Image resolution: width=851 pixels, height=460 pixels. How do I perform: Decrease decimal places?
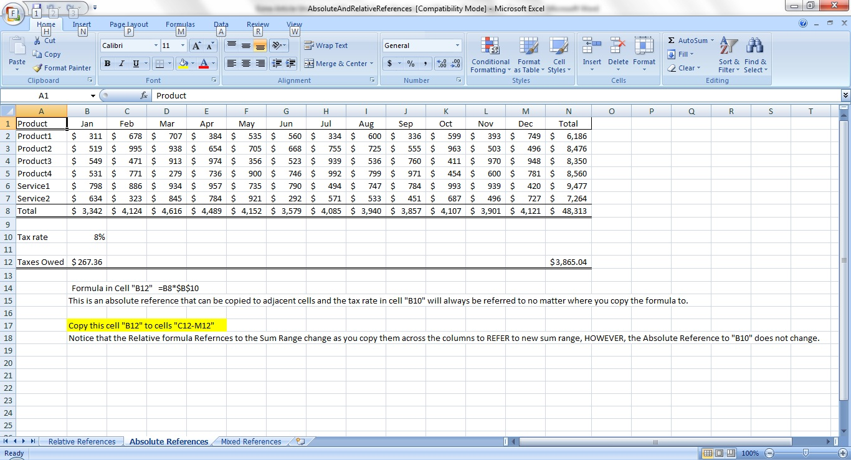click(x=455, y=64)
